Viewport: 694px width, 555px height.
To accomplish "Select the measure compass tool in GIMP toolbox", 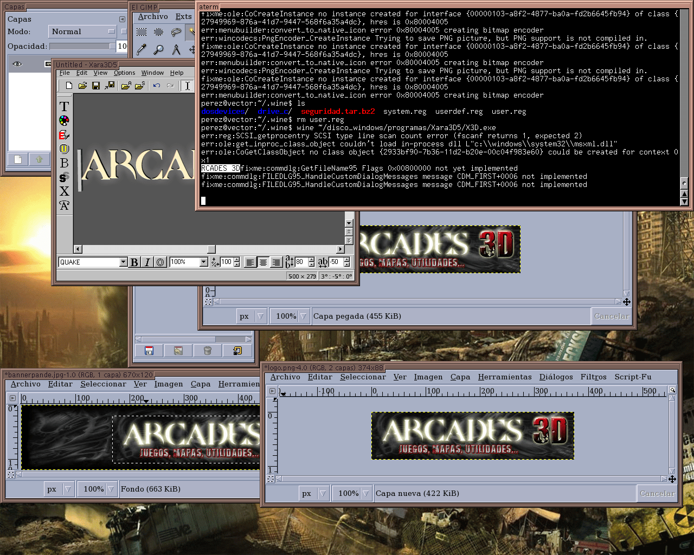I will (176, 49).
